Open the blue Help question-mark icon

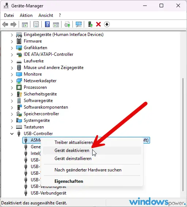tap(47, 24)
